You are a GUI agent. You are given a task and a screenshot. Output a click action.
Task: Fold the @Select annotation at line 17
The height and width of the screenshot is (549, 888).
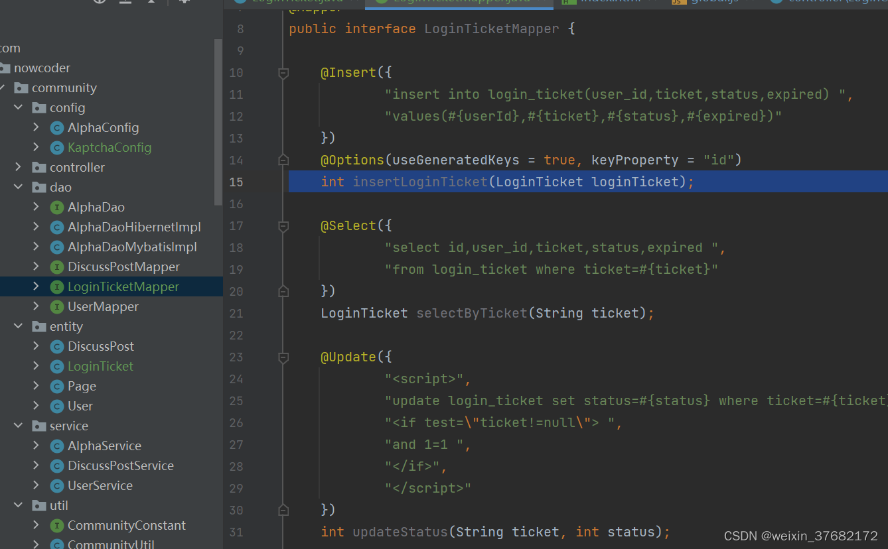pos(283,226)
